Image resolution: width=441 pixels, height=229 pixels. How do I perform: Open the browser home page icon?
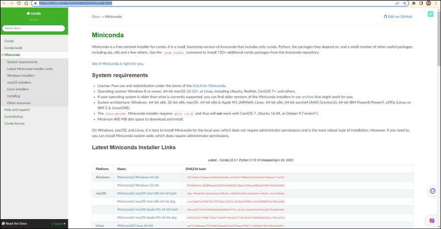click(x=26, y=3)
